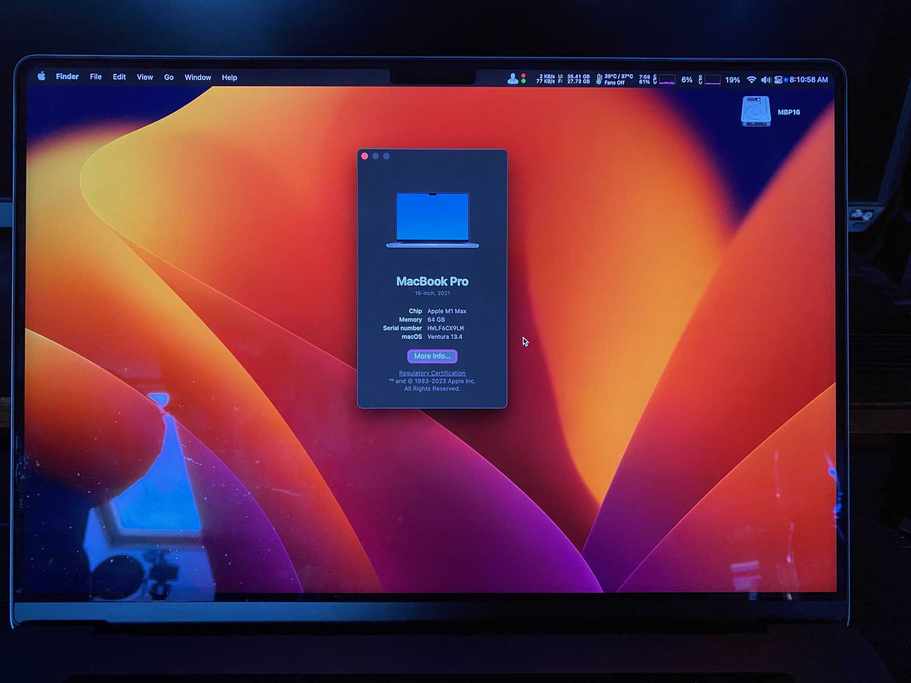
Task: Close the About This Mac window
Action: [x=365, y=156]
